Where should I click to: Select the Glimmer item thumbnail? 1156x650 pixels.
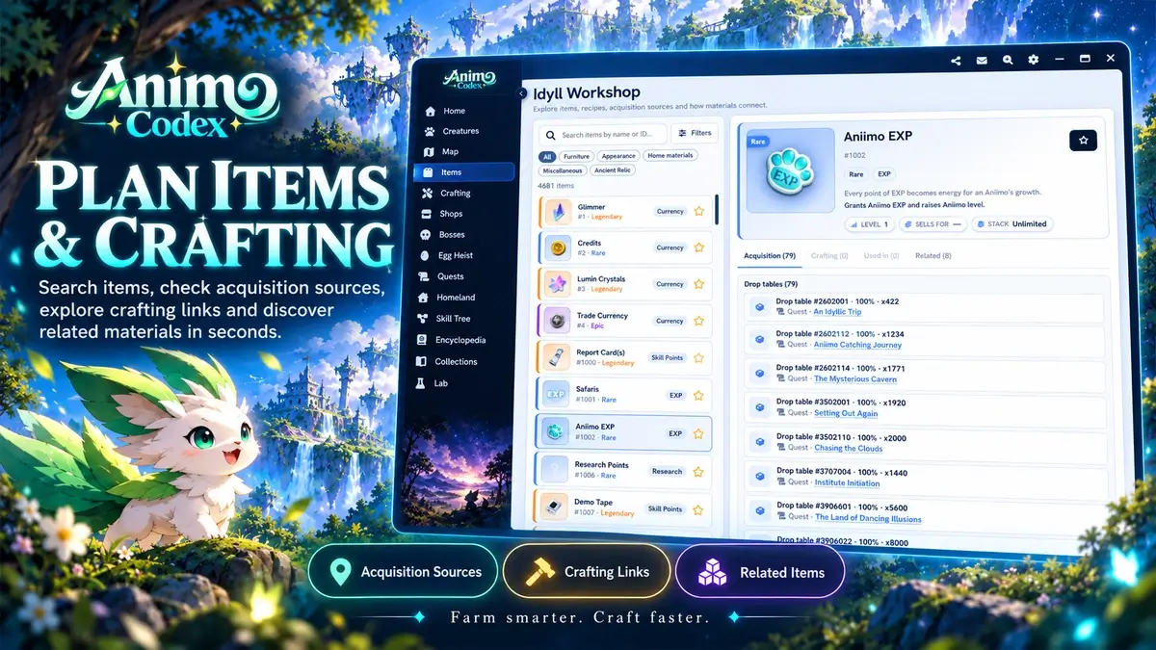[x=558, y=212]
